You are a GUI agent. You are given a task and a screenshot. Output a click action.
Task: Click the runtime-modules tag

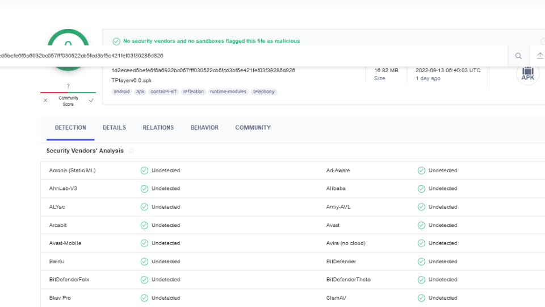pyautogui.click(x=228, y=92)
